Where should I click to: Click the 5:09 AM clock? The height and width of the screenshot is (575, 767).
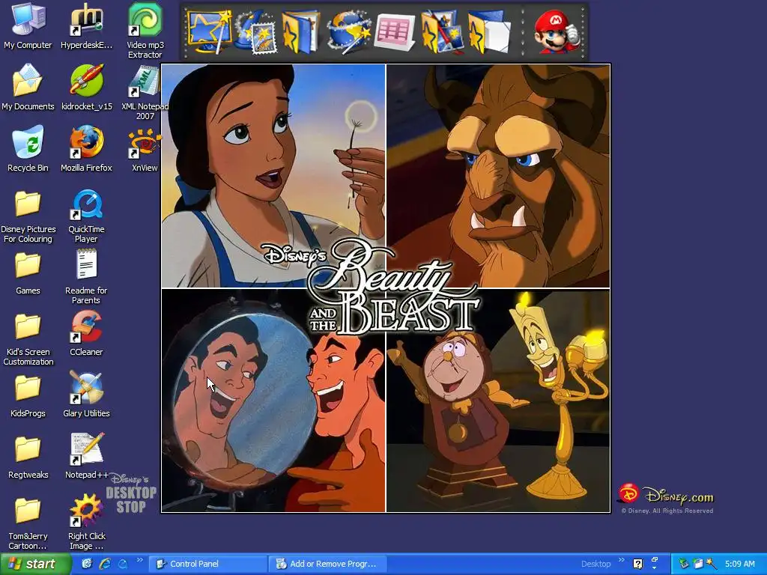pos(739,564)
